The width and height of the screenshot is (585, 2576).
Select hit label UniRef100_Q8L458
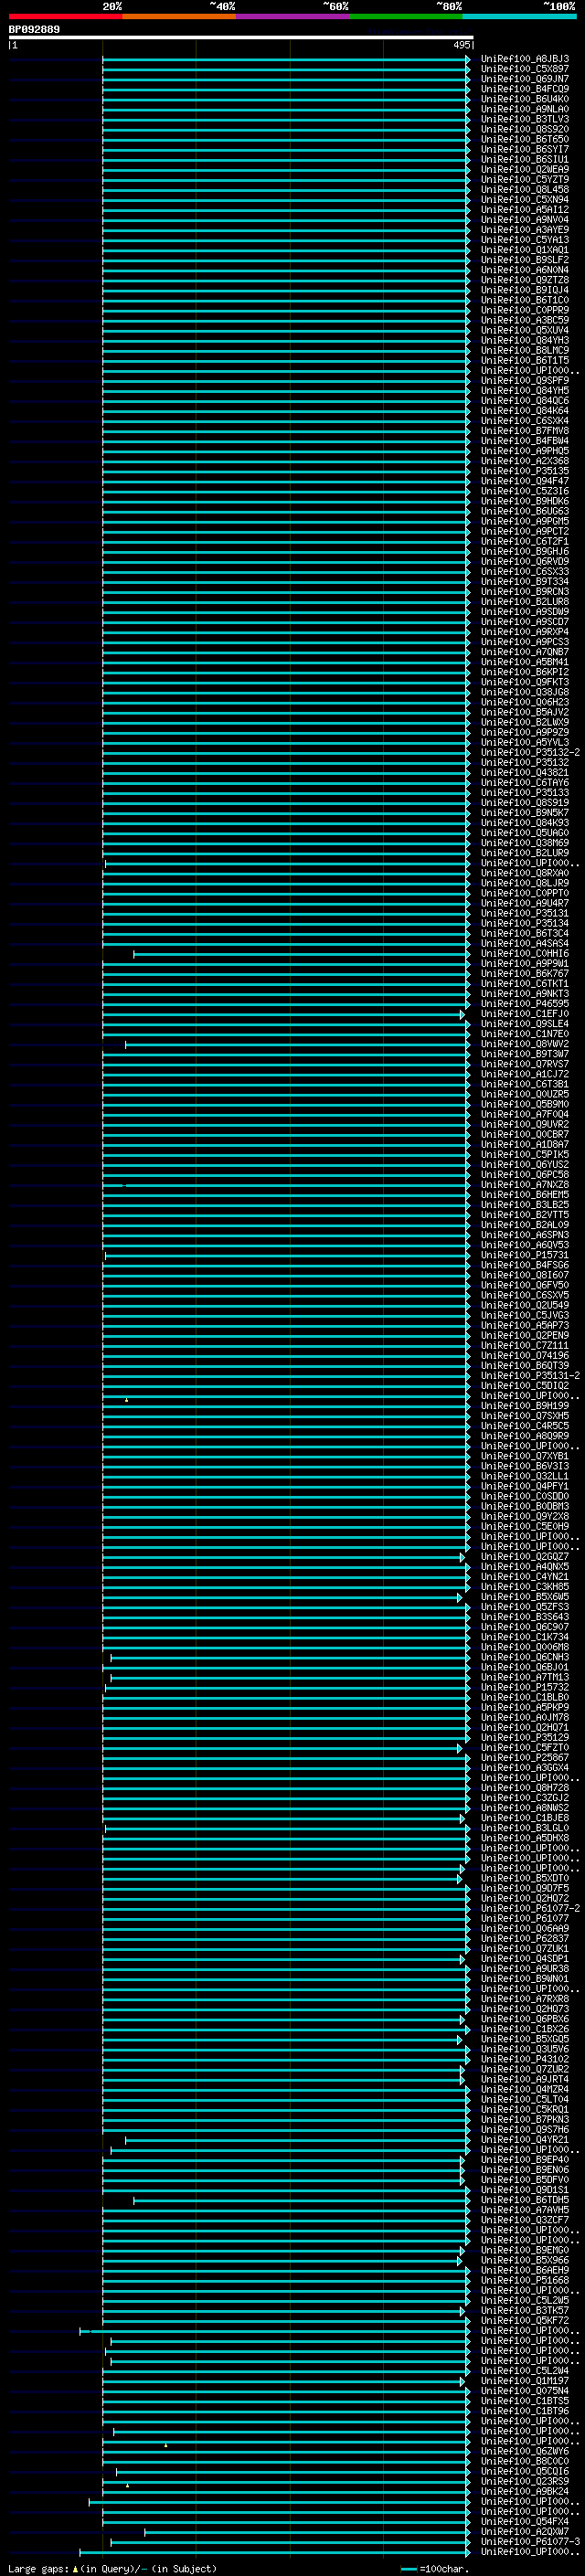(525, 189)
